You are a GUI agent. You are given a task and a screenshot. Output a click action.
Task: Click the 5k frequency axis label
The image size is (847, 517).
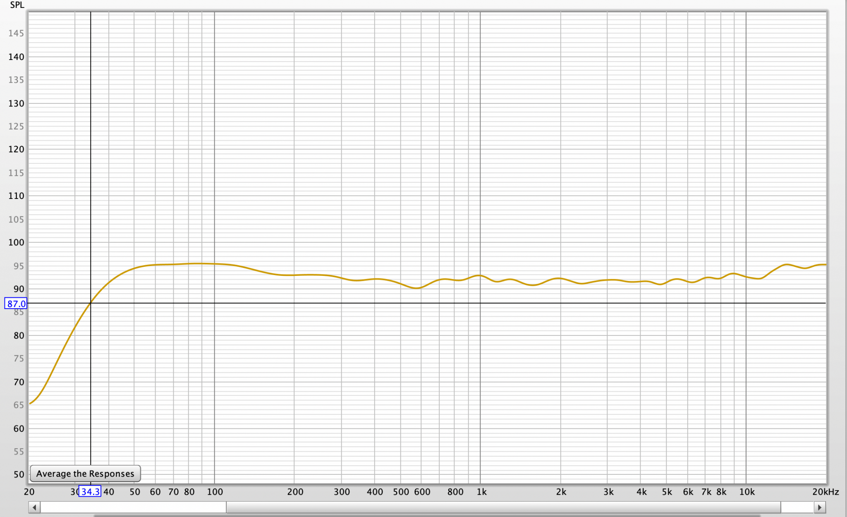pyautogui.click(x=667, y=492)
